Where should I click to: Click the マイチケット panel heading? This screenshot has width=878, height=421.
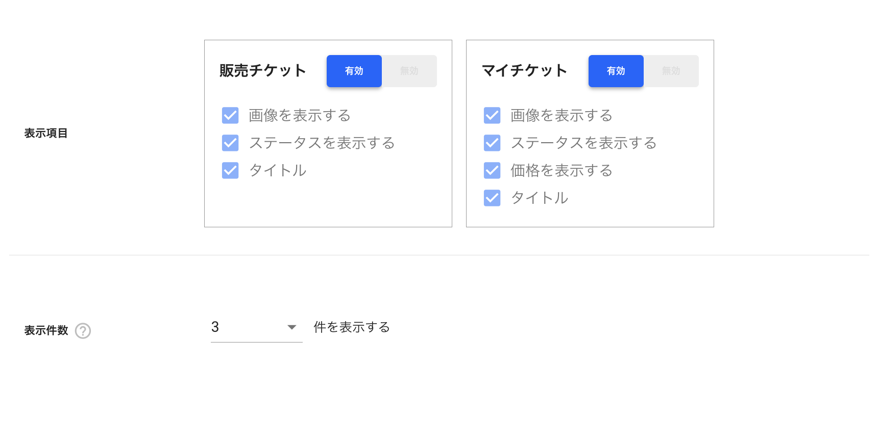tap(525, 70)
